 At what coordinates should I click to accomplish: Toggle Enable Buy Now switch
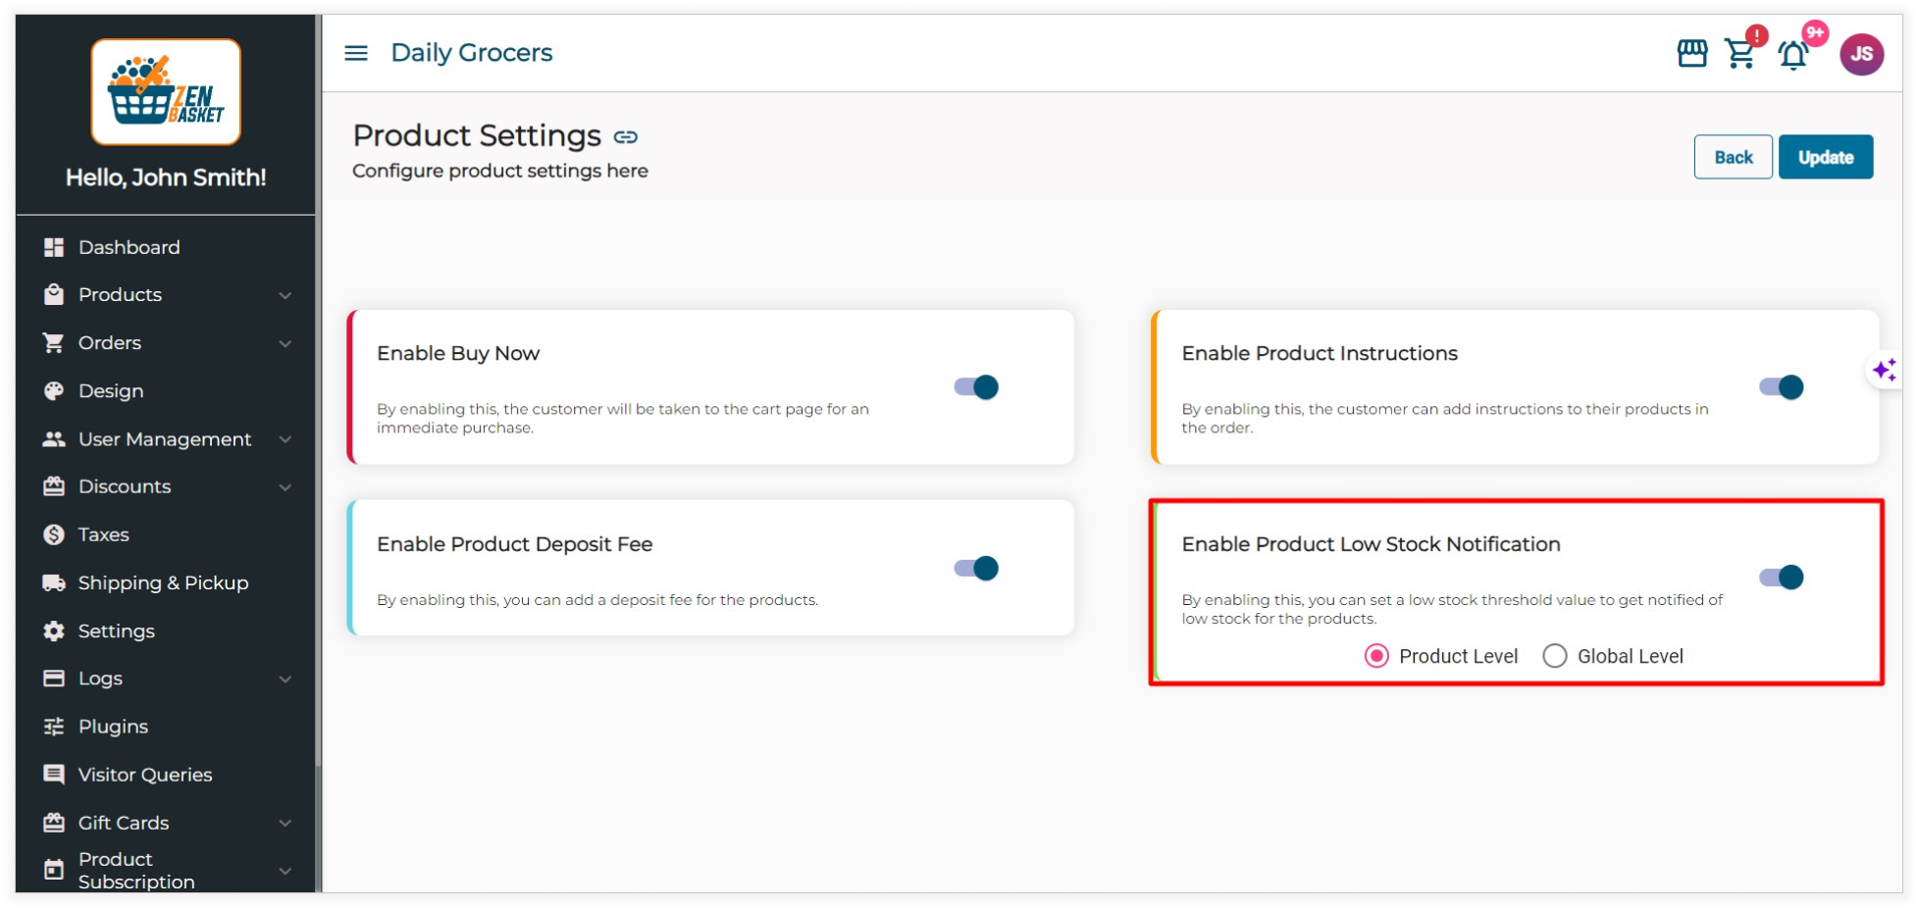pos(976,387)
